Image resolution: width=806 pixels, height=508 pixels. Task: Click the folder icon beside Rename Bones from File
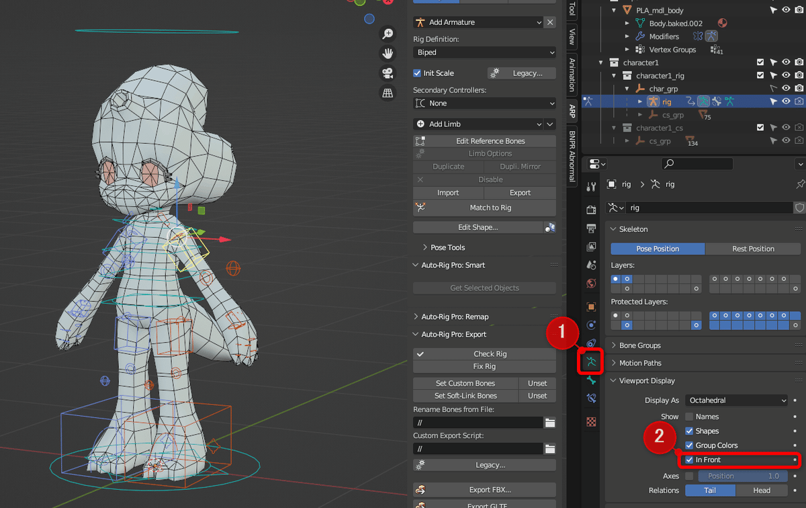550,423
